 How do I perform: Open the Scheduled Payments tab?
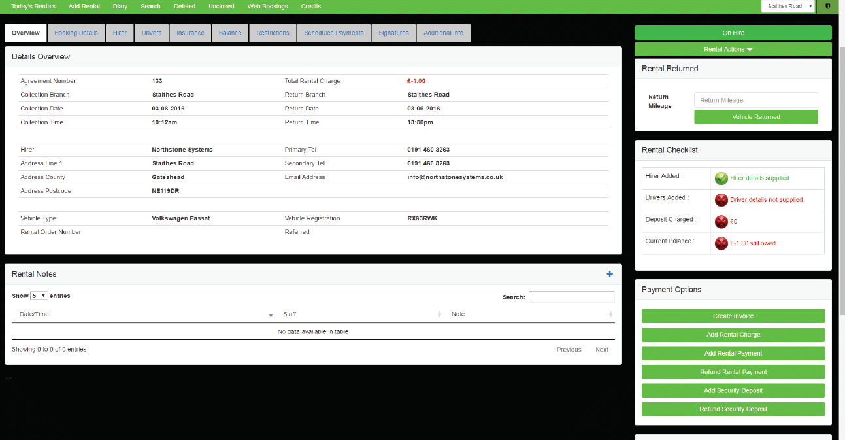[x=333, y=33]
